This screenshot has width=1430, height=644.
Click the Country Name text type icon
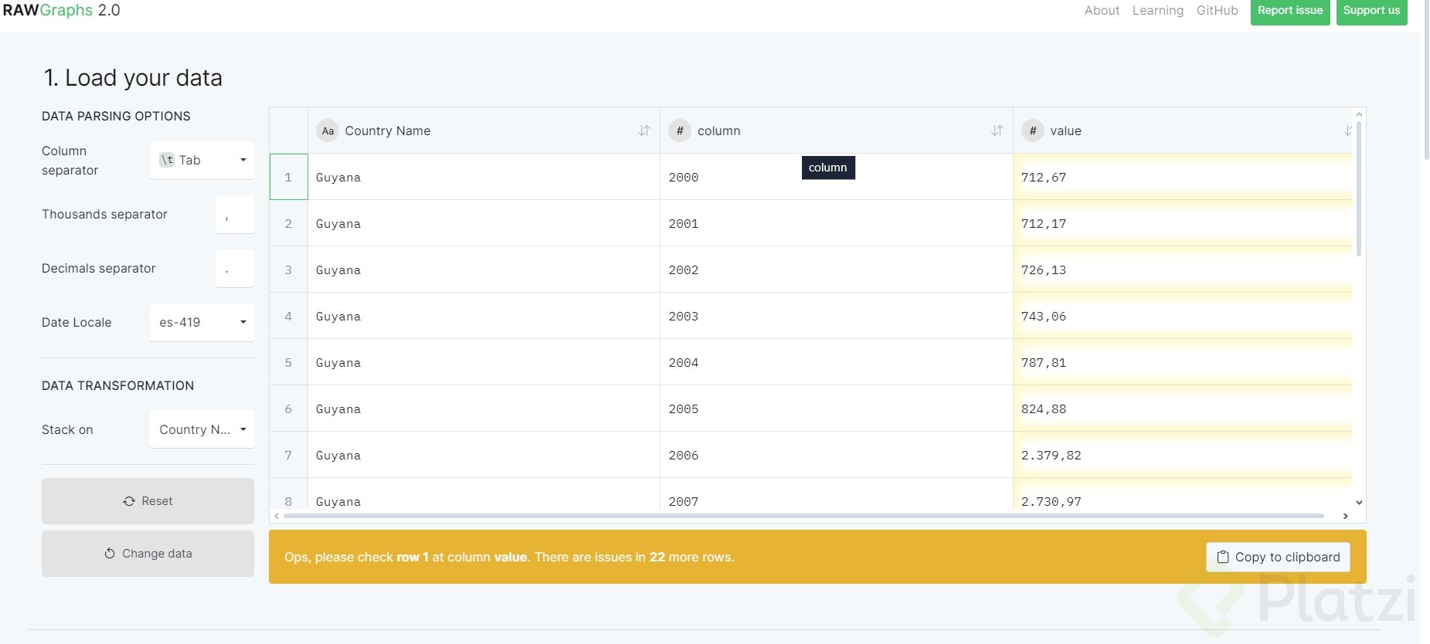click(328, 130)
